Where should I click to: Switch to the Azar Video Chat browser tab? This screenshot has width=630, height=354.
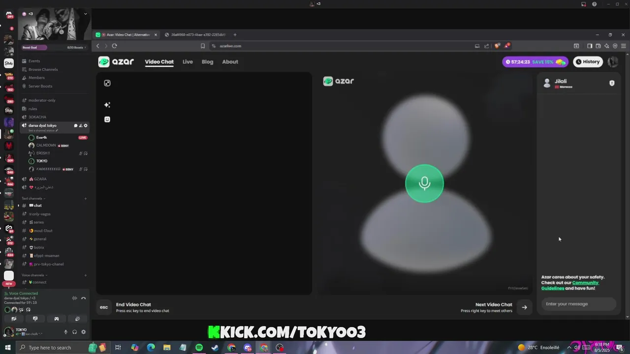pyautogui.click(x=126, y=34)
